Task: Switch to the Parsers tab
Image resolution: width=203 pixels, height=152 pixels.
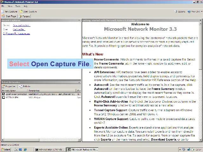Action: tap(24, 16)
